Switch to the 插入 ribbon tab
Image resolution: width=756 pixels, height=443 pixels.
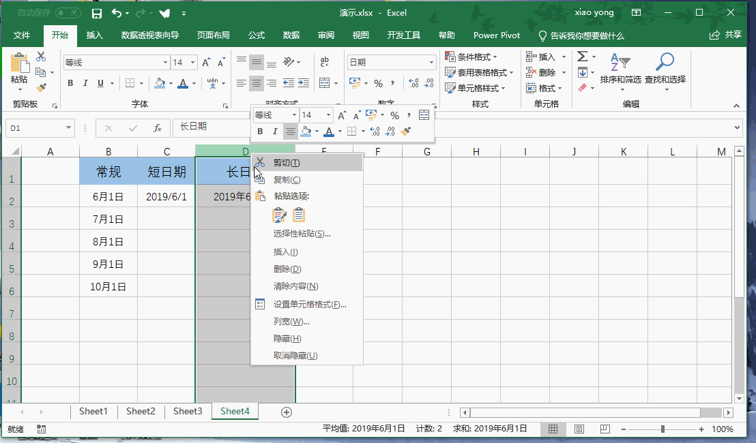coord(95,35)
